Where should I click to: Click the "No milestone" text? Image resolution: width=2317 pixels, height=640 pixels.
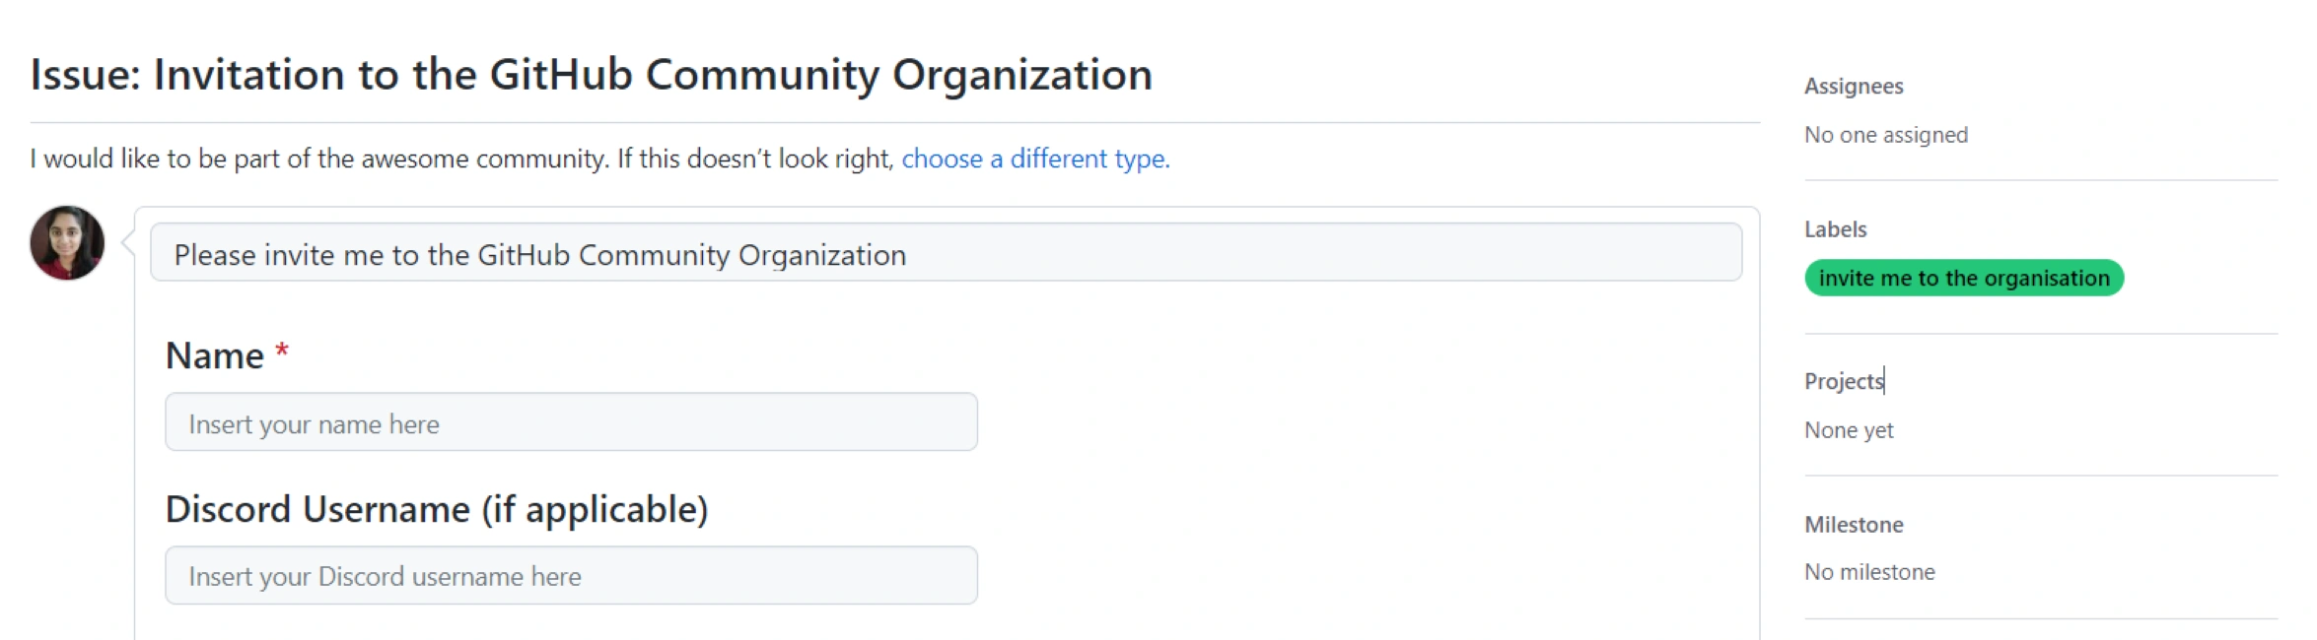point(1869,572)
